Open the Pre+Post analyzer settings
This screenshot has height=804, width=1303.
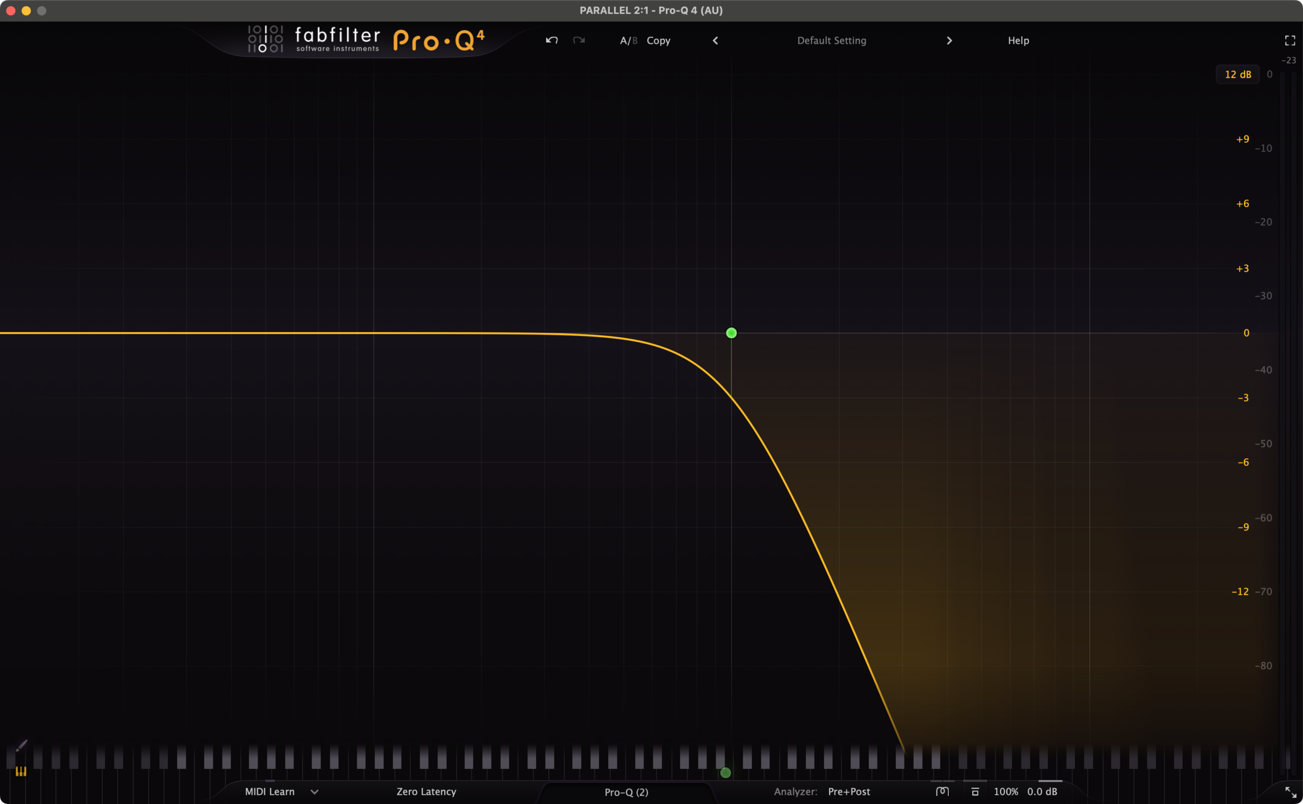point(848,791)
